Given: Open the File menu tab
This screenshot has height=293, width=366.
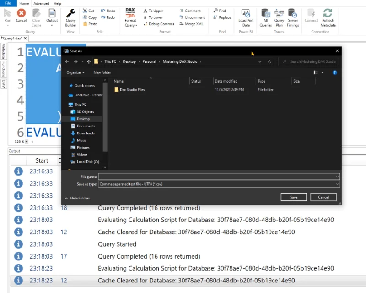Looking at the screenshot, I should tap(8, 3).
